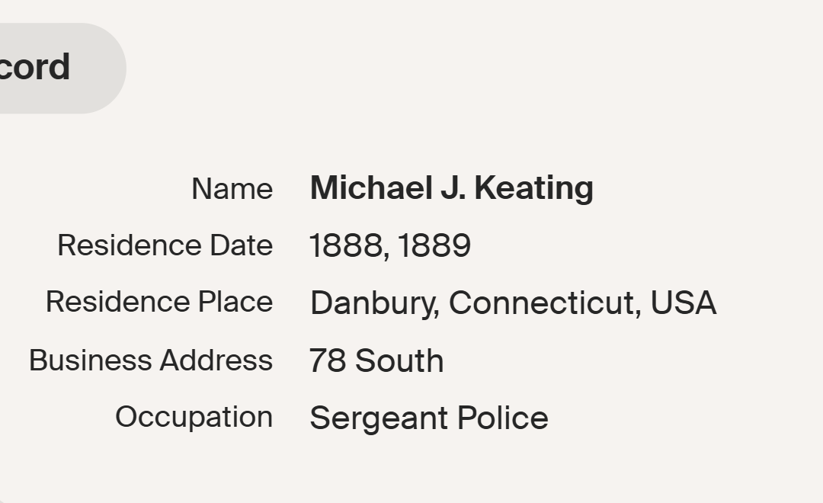Select the year 1889
Image resolution: width=823 pixels, height=503 pixels.
pos(434,246)
